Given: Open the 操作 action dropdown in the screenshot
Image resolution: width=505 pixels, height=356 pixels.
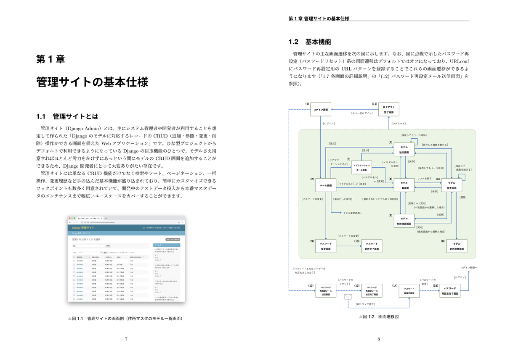Looking at the screenshot, I should click(90, 253).
